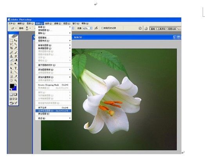Open the third palette well tab 图层比较
The image size is (205, 162).
[172, 29]
